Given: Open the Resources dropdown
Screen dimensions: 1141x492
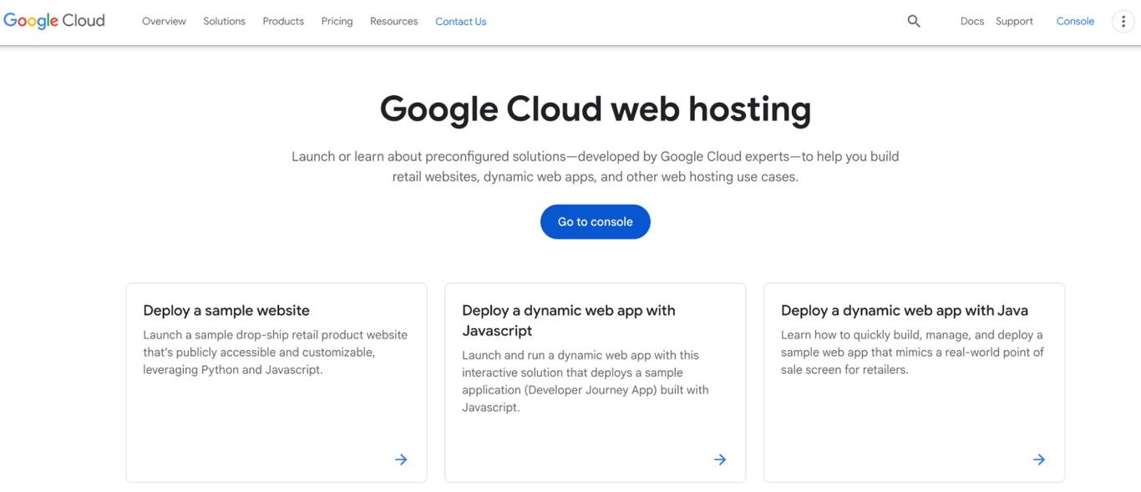Looking at the screenshot, I should tap(393, 21).
